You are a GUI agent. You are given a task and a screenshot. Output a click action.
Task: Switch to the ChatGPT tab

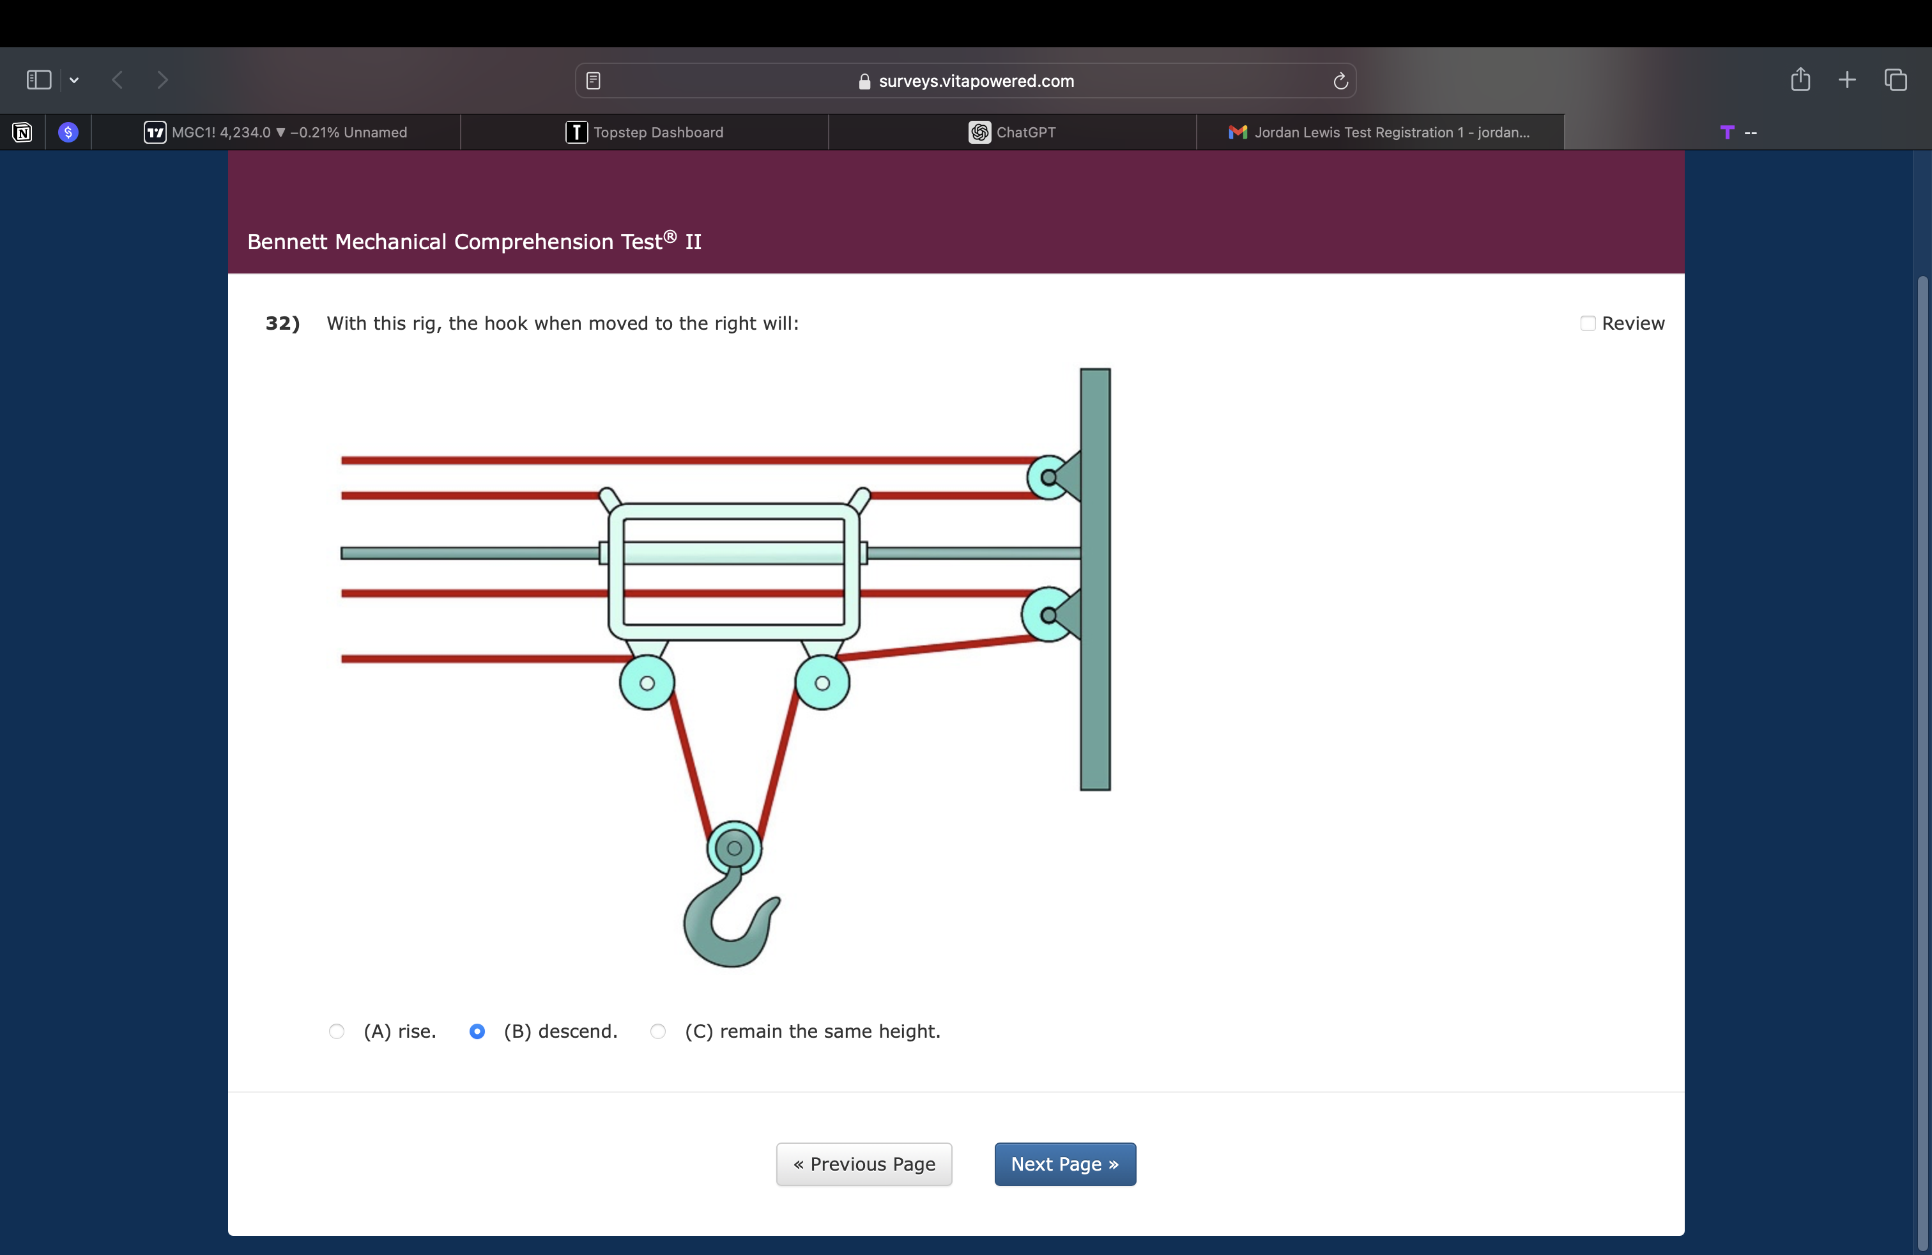point(1012,132)
